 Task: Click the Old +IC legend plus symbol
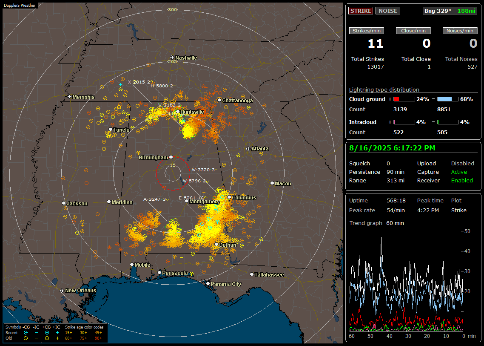click(57, 338)
